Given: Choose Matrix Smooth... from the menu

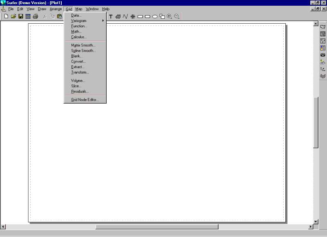Looking at the screenshot, I should 83,45.
